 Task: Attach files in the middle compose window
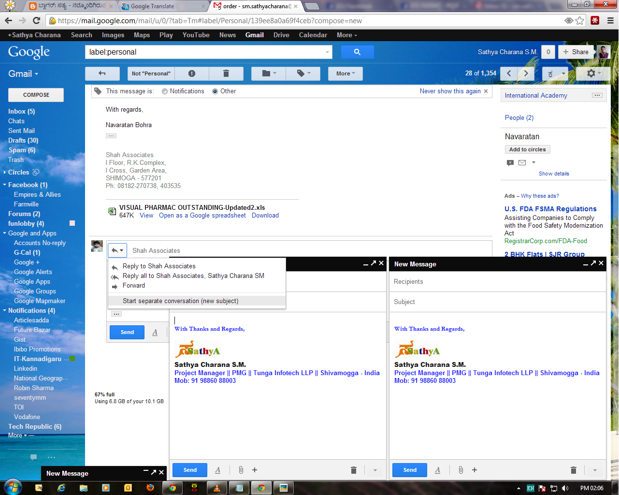(241, 470)
